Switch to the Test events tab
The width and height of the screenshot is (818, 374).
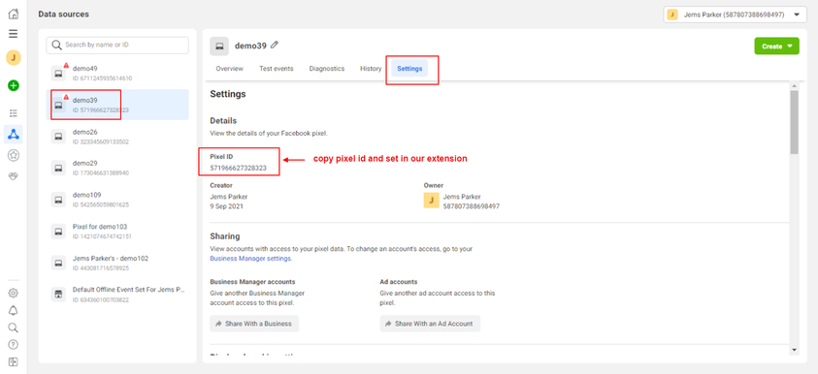[x=276, y=69]
